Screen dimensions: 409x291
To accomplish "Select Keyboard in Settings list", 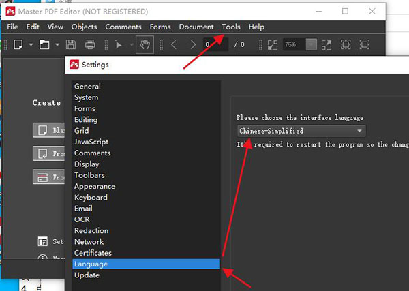I will tap(147, 198).
